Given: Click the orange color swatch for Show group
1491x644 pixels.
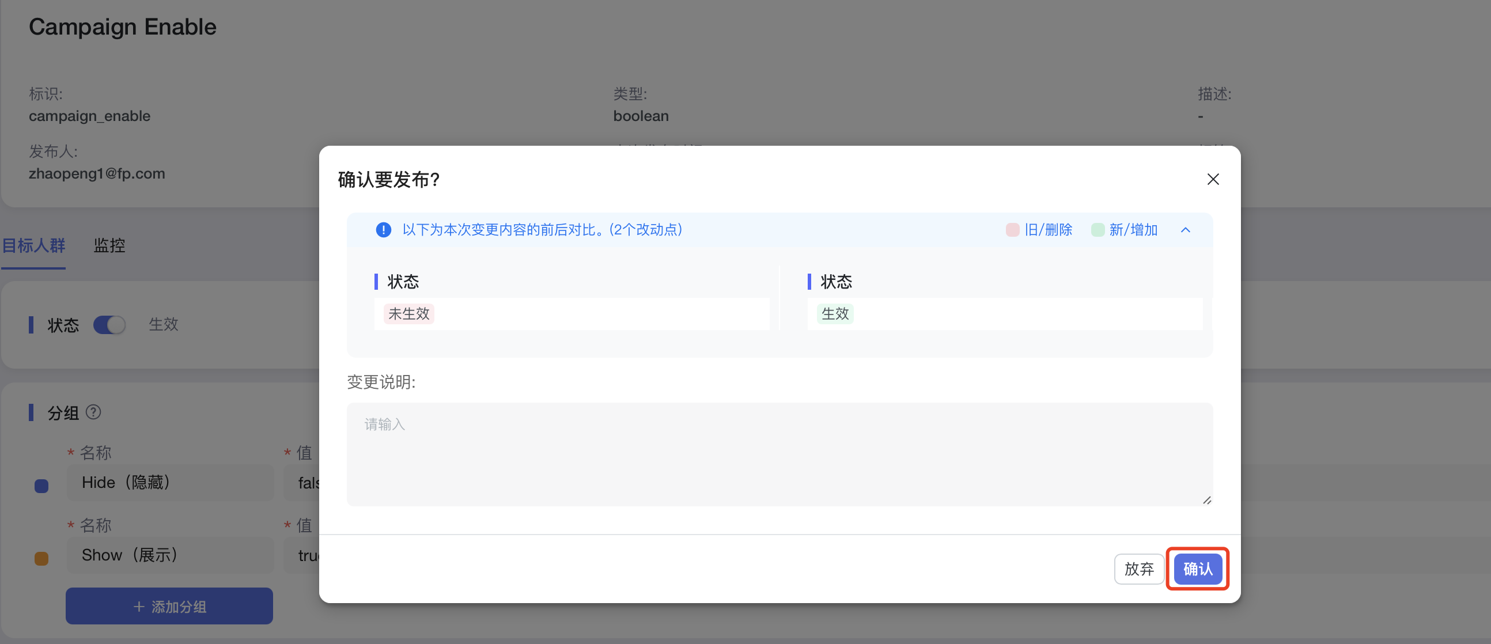Looking at the screenshot, I should [x=41, y=558].
